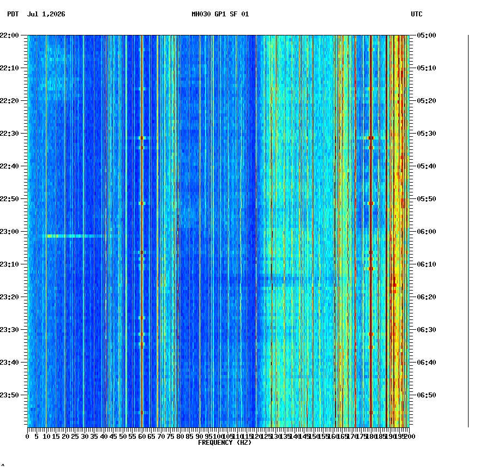Screen dimensions: 492x471
Task: Click the 0 Hz axis label
Action: click(28, 437)
